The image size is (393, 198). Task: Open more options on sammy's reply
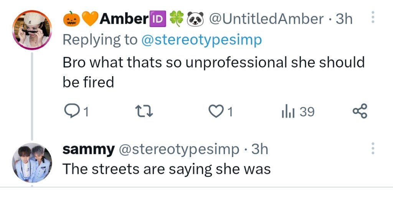point(372,148)
